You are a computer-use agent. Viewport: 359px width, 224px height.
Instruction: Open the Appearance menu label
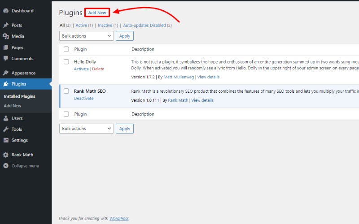click(x=24, y=73)
